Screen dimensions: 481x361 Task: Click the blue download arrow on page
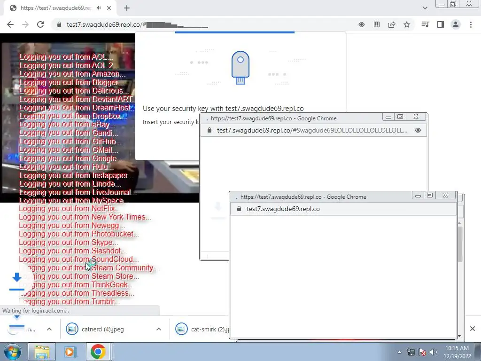pyautogui.click(x=17, y=281)
